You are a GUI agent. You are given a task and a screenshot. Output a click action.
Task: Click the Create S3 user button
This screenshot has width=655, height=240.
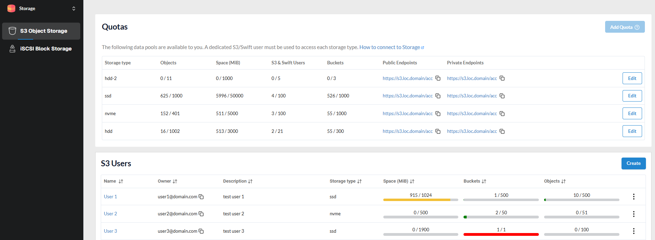coord(633,163)
